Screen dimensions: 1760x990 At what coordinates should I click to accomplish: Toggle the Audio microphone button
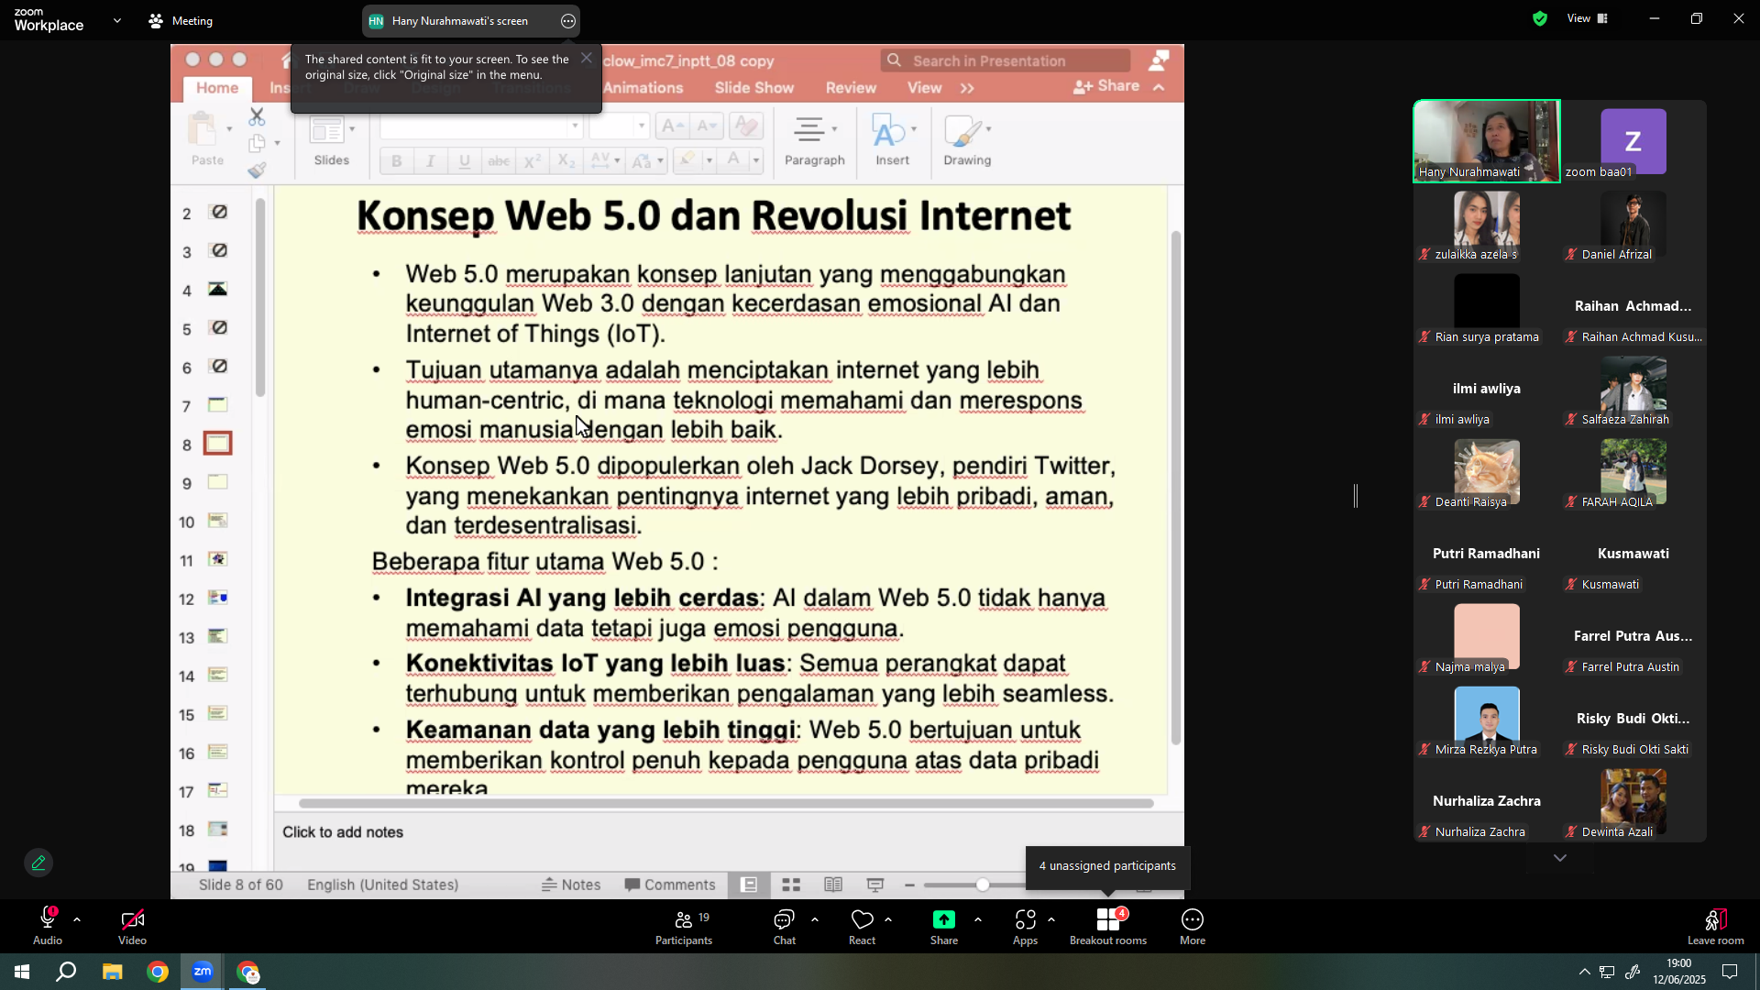48,926
